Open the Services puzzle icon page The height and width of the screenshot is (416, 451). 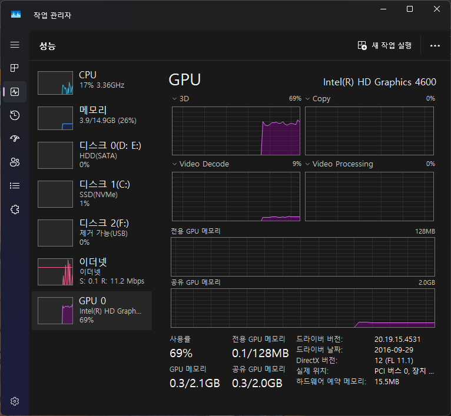(x=15, y=209)
